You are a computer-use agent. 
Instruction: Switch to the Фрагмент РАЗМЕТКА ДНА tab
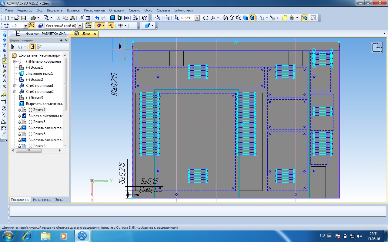click(45, 34)
